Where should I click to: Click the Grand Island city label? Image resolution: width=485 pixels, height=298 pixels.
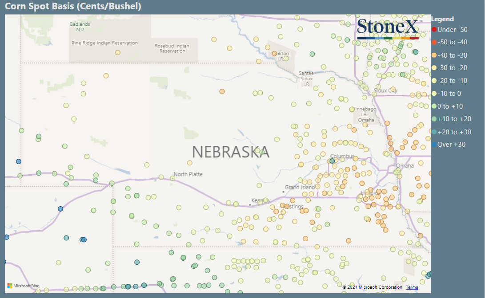coord(300,188)
